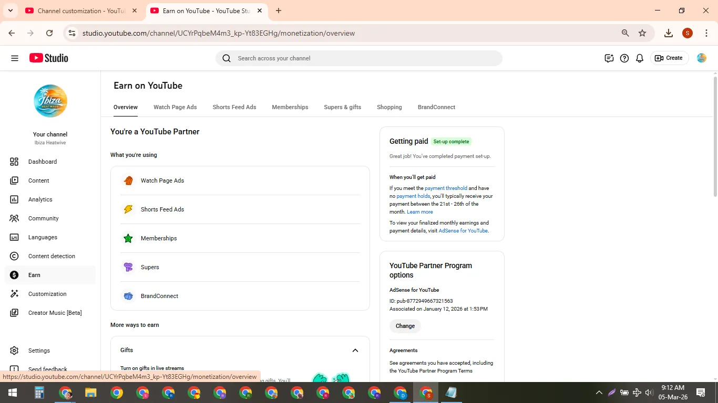
Task: Reload the page
Action: [x=49, y=33]
